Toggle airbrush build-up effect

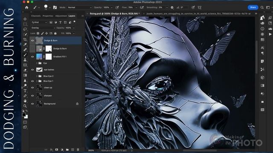(142, 8)
